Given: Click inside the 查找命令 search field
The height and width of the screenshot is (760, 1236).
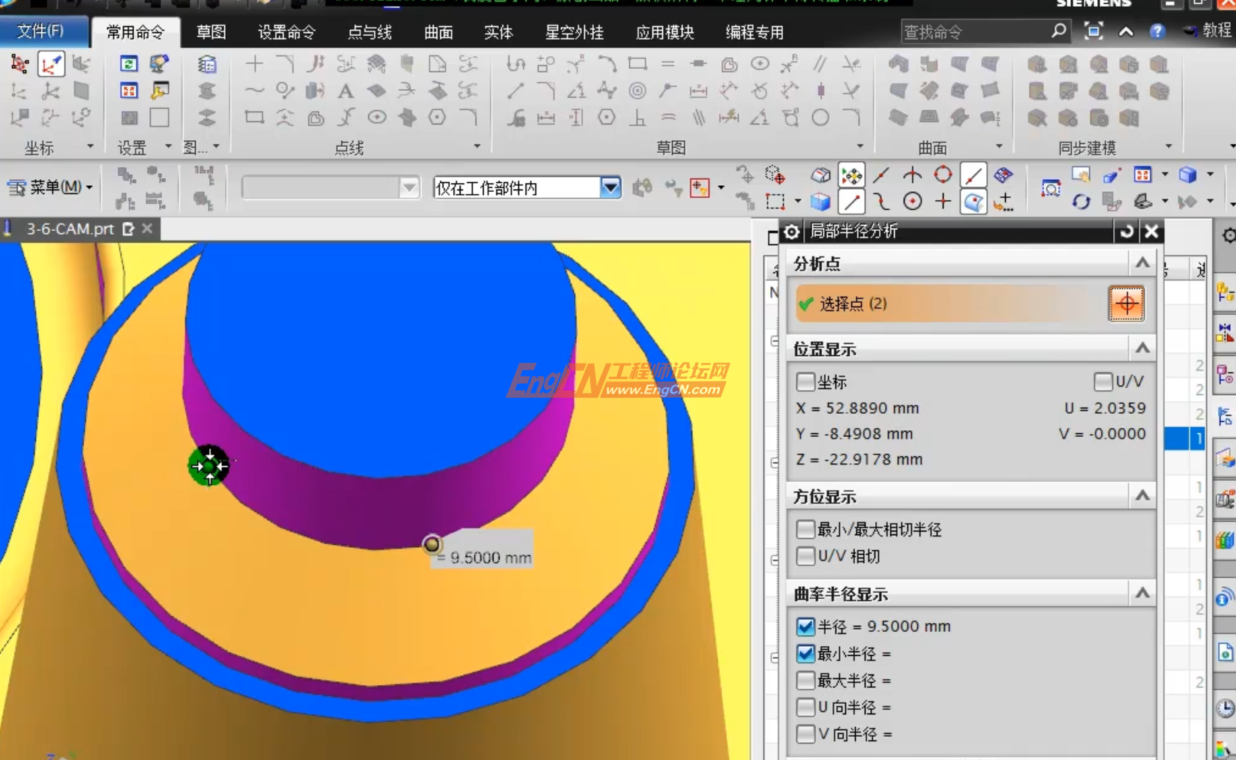Looking at the screenshot, I should pos(975,31).
